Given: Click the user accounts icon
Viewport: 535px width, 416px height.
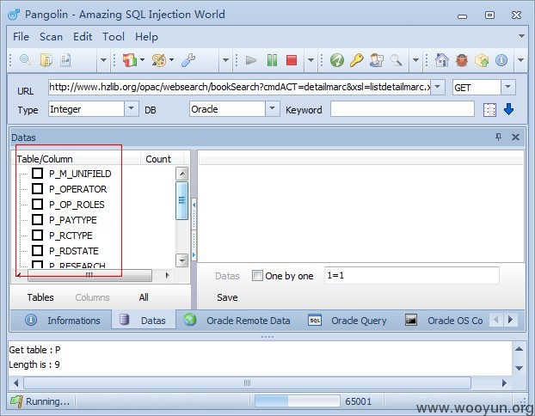Looking at the screenshot, I should [377, 60].
